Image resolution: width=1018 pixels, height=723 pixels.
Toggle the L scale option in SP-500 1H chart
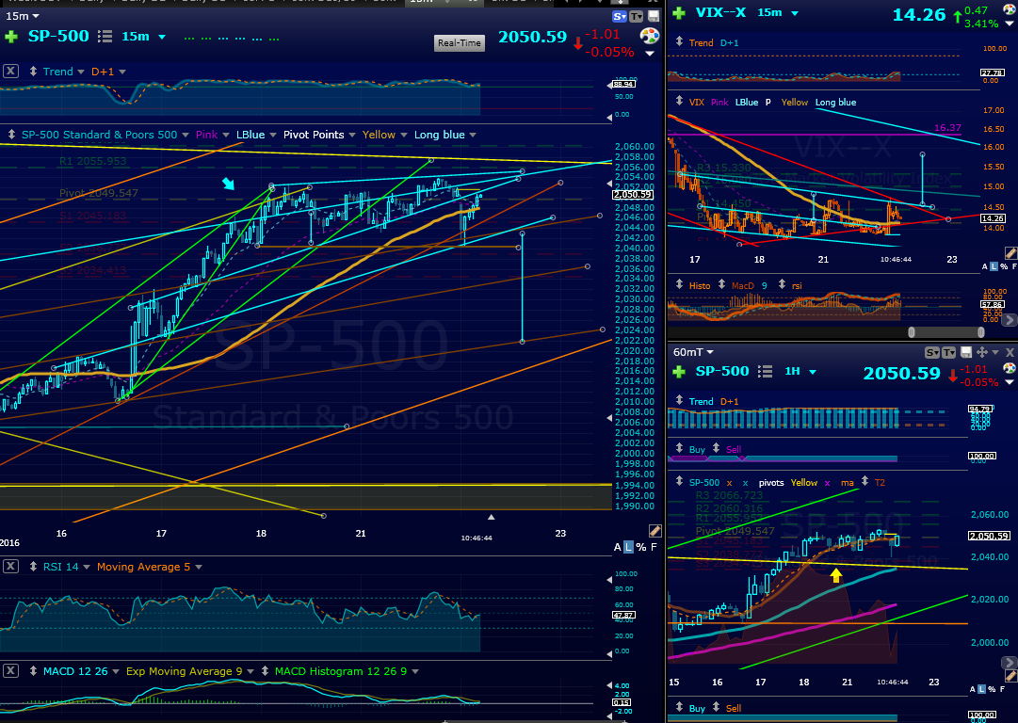[981, 689]
